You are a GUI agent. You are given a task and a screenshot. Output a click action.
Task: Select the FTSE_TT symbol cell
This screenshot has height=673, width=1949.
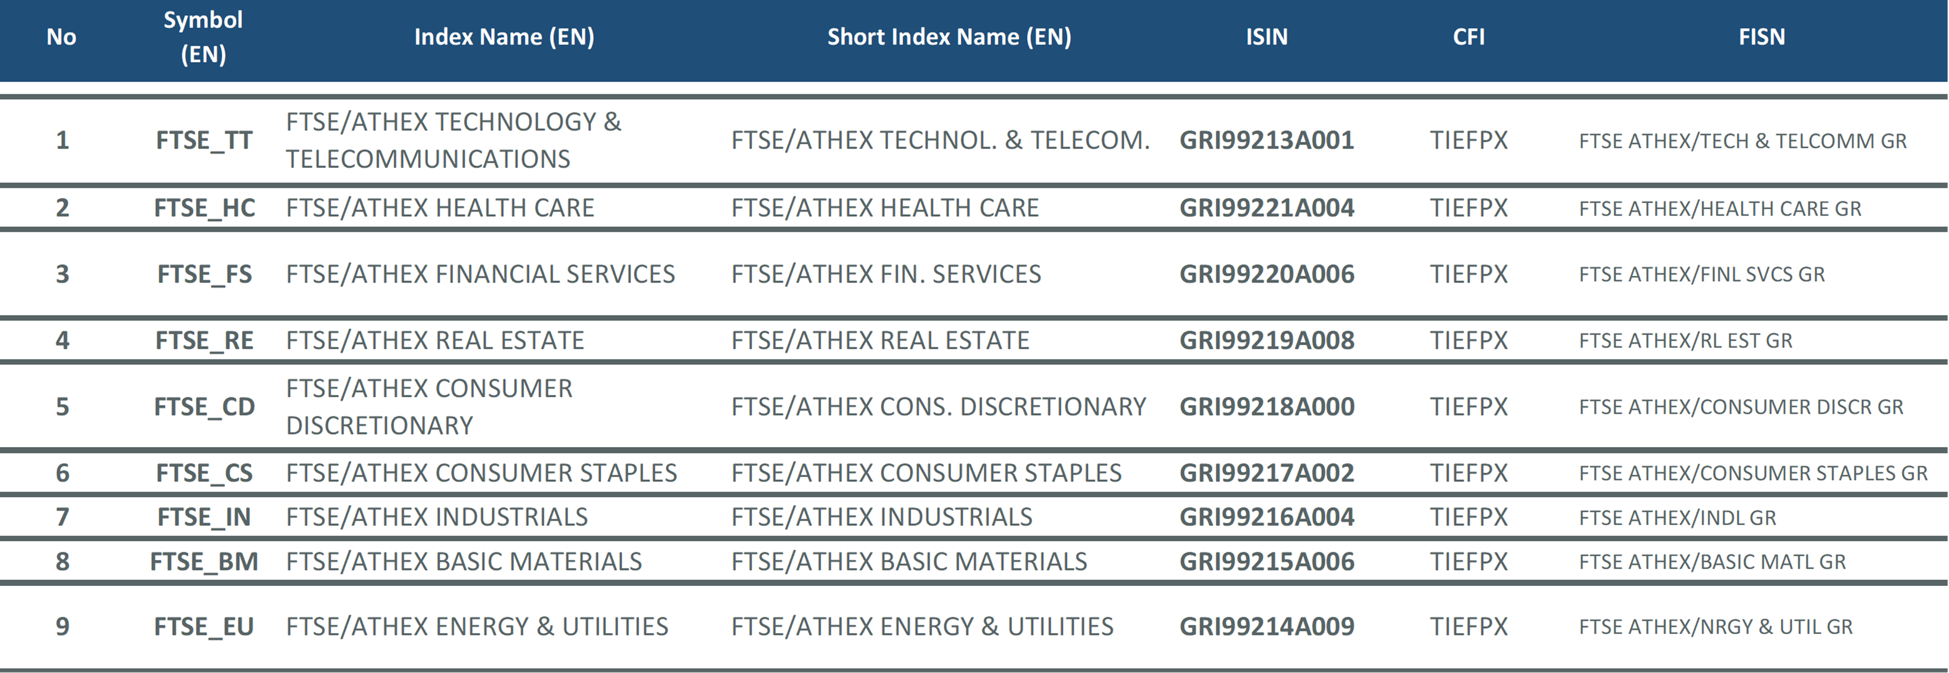click(x=203, y=140)
